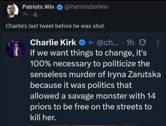Open the Patriots.Win display name link
The height and width of the screenshot is (126, 166).
[38, 7]
